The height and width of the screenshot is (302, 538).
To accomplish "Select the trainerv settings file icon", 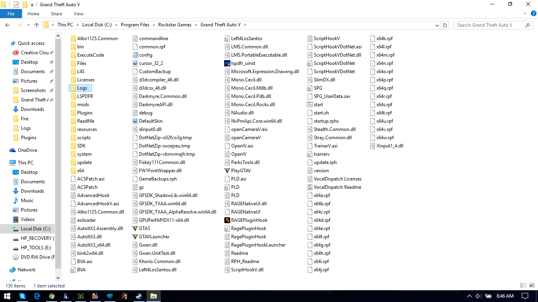I will pyautogui.click(x=310, y=154).
